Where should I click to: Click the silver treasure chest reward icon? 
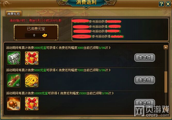(x=14, y=58)
